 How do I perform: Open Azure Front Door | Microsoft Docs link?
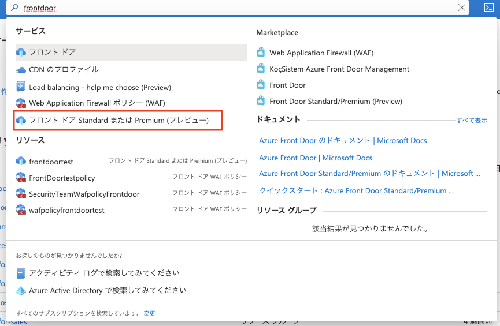[x=316, y=158]
